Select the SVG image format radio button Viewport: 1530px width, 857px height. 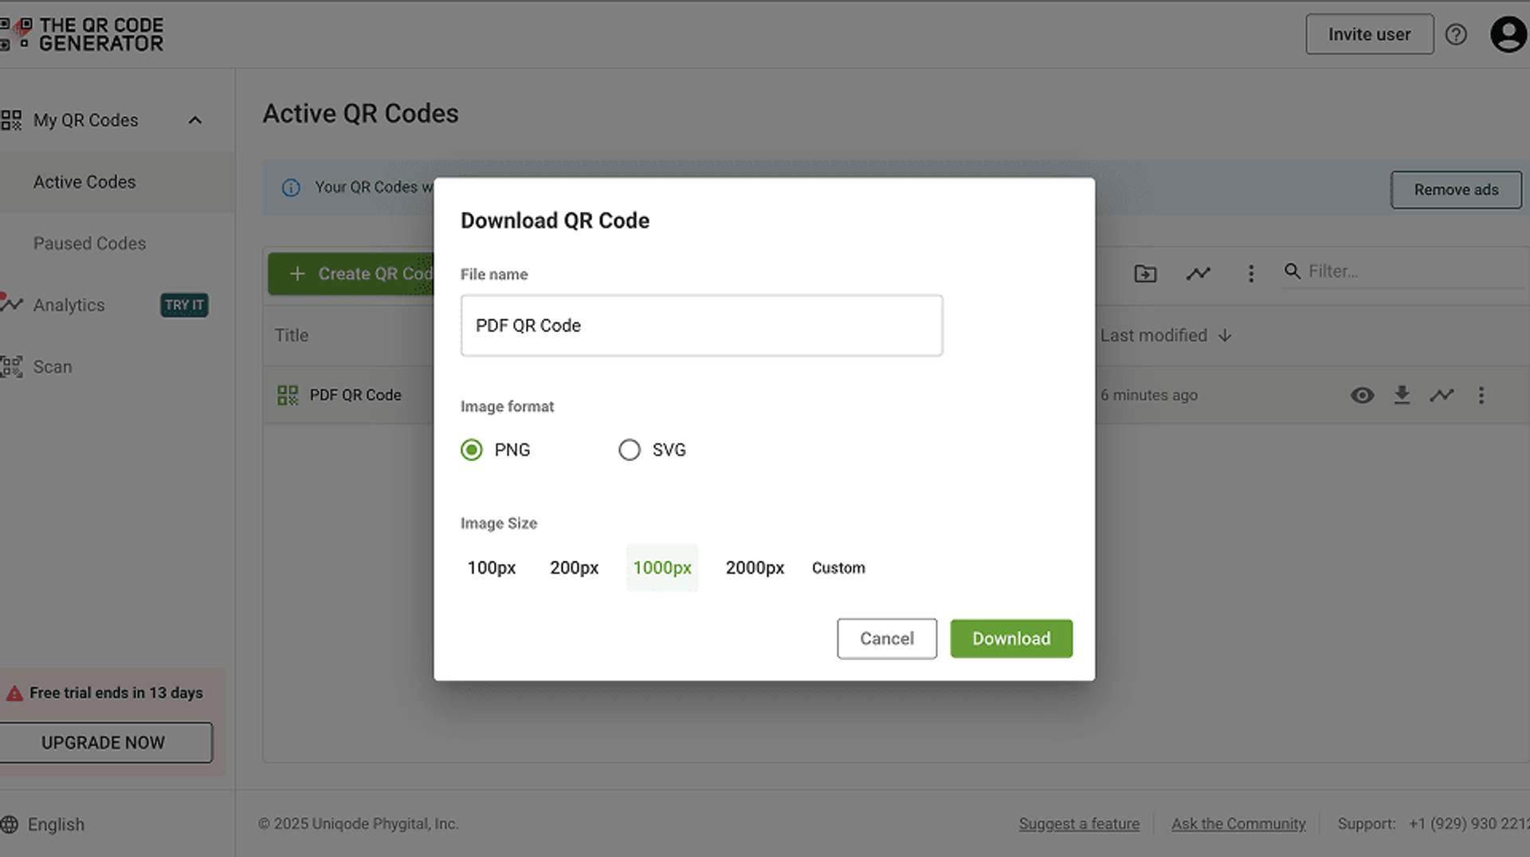point(630,450)
